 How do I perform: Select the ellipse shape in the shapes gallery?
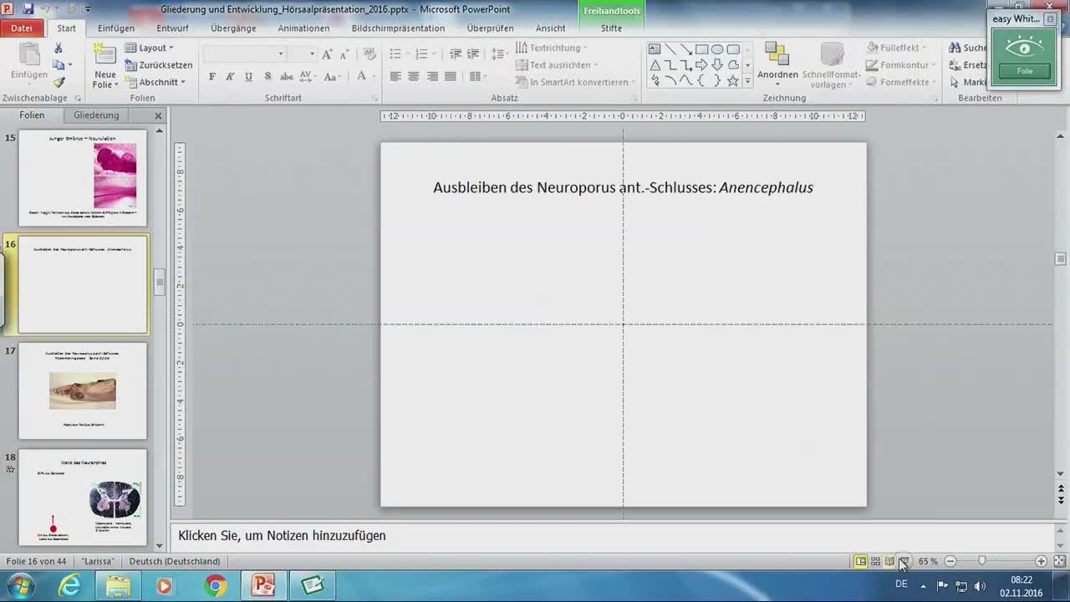(716, 49)
